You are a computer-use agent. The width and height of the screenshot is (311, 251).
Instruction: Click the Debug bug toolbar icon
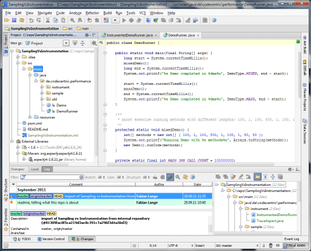point(131,20)
